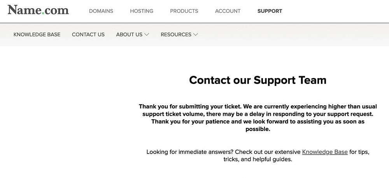Screen dimensions: 389x178
Task: Click the Name.com logo
Action: click(x=38, y=10)
